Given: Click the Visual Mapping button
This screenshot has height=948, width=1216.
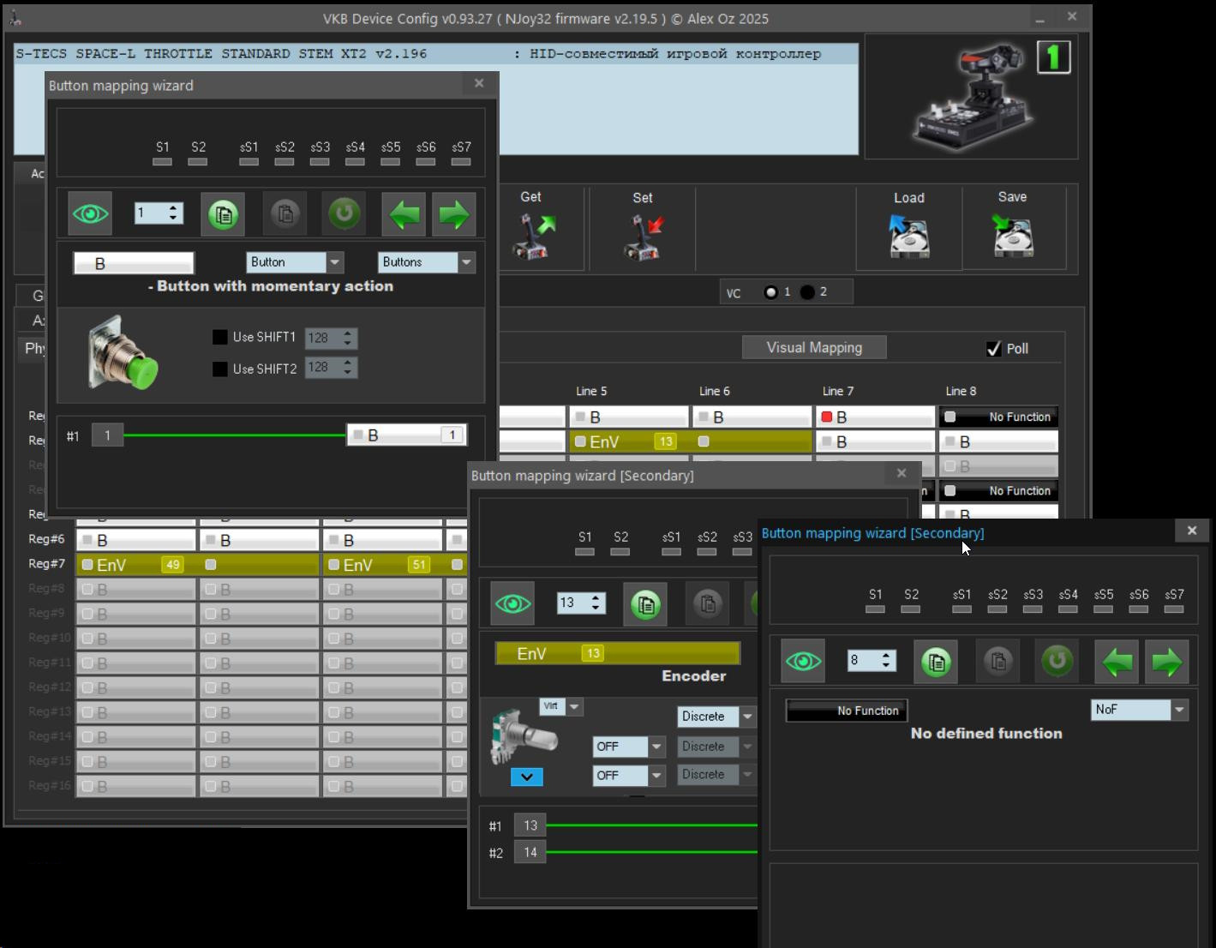Looking at the screenshot, I should coord(814,348).
